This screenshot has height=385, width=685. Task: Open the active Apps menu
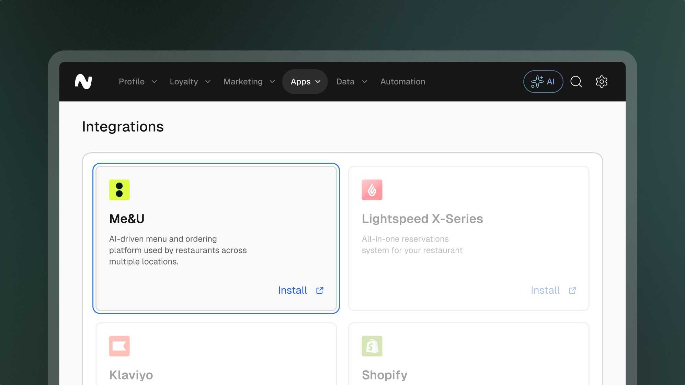point(305,82)
